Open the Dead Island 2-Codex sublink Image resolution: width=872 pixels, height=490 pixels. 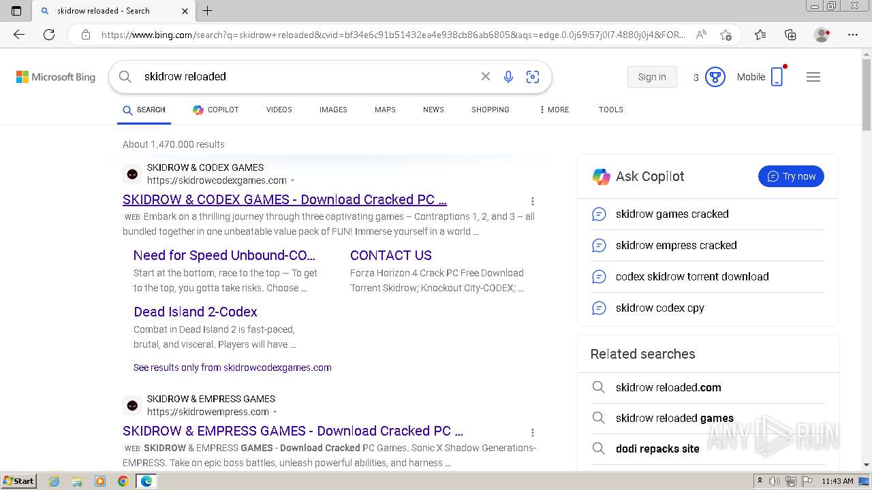pyautogui.click(x=196, y=312)
